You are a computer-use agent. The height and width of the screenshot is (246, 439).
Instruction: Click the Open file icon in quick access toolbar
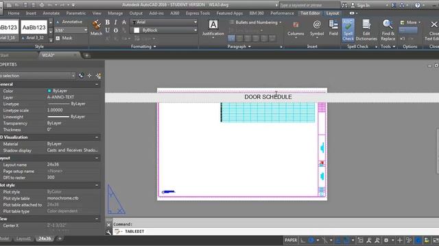coord(16,5)
